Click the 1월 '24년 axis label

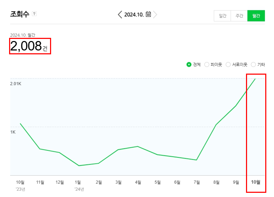[79, 186]
